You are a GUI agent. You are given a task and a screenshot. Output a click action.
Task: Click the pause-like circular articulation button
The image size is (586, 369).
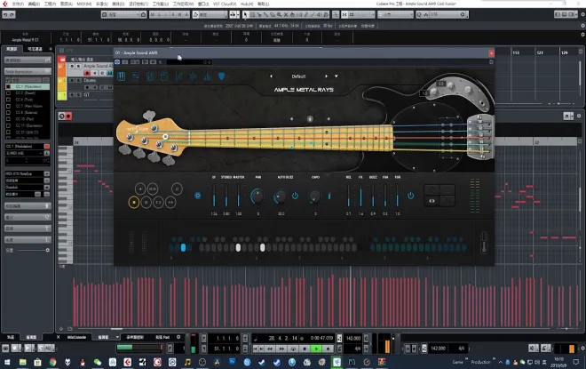coord(146,203)
